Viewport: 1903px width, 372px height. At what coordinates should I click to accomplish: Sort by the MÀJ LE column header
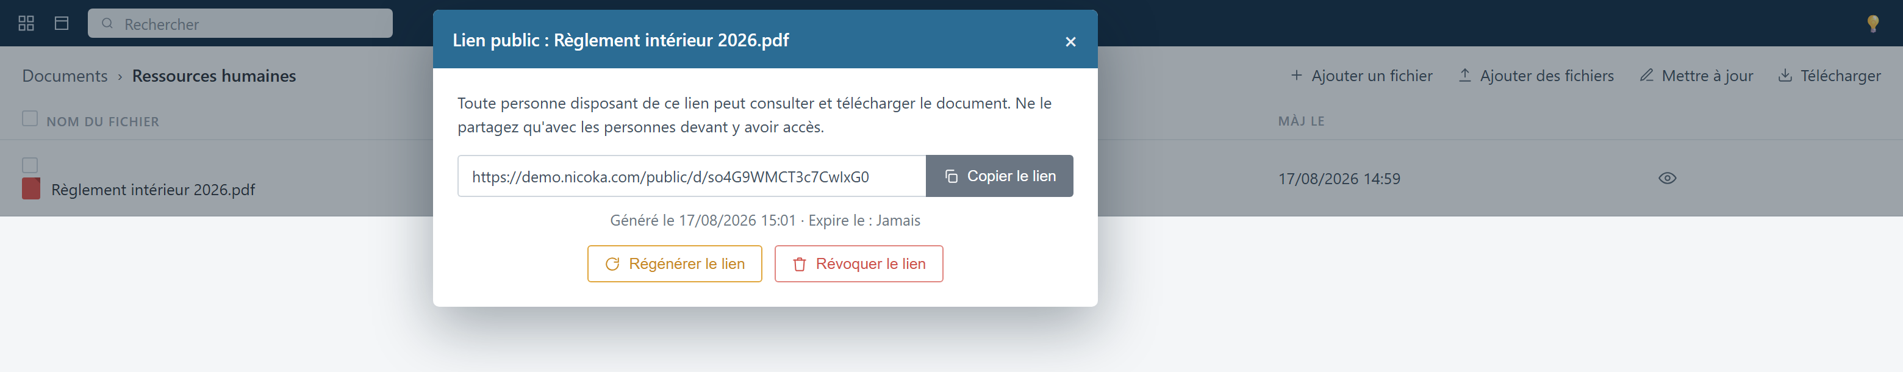1301,121
